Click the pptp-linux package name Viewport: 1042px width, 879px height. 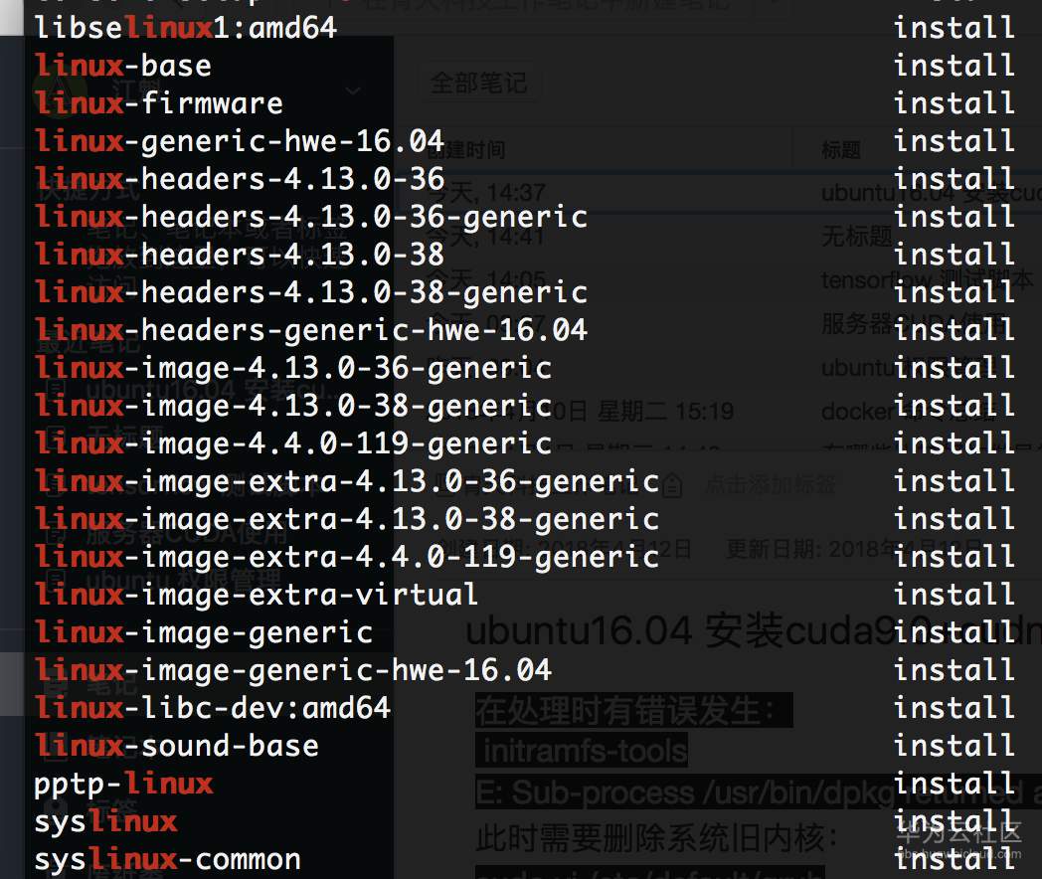(123, 786)
